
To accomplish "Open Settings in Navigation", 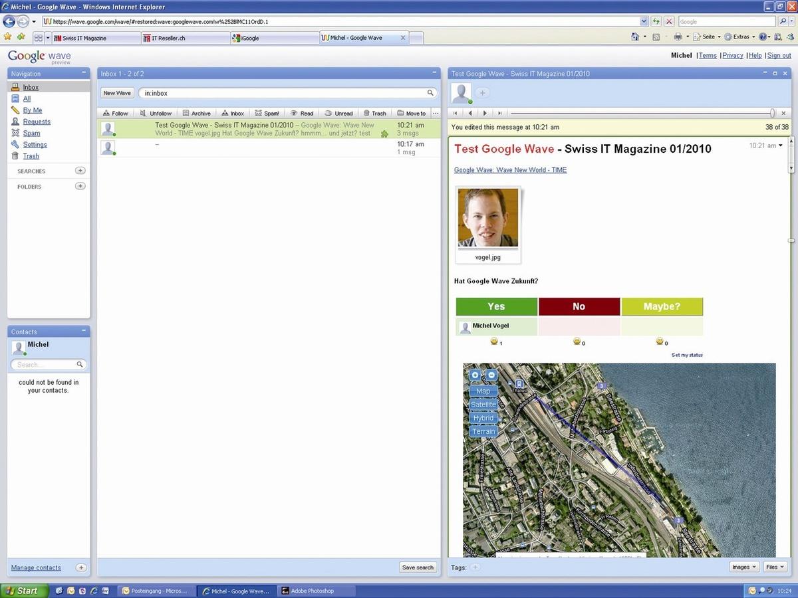I will [35, 144].
